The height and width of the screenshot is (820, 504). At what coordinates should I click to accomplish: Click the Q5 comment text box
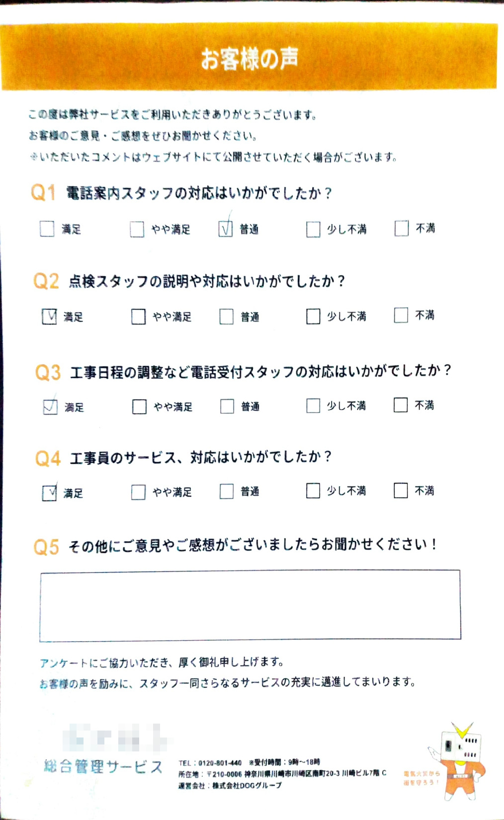point(250,605)
